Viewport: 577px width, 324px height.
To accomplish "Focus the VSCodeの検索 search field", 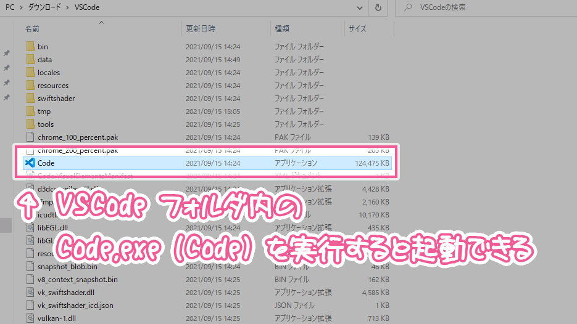I will [486, 7].
